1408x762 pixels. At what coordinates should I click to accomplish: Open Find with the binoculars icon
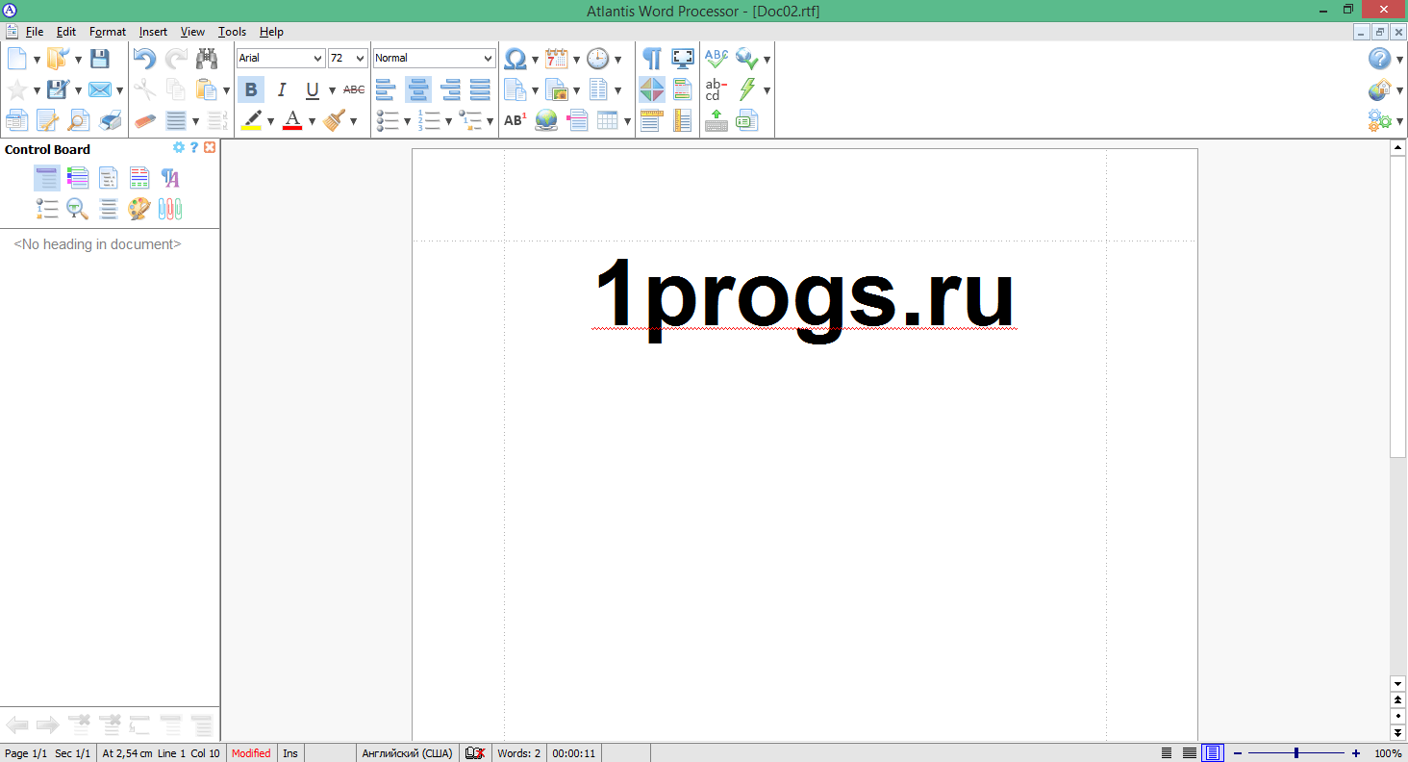point(205,58)
